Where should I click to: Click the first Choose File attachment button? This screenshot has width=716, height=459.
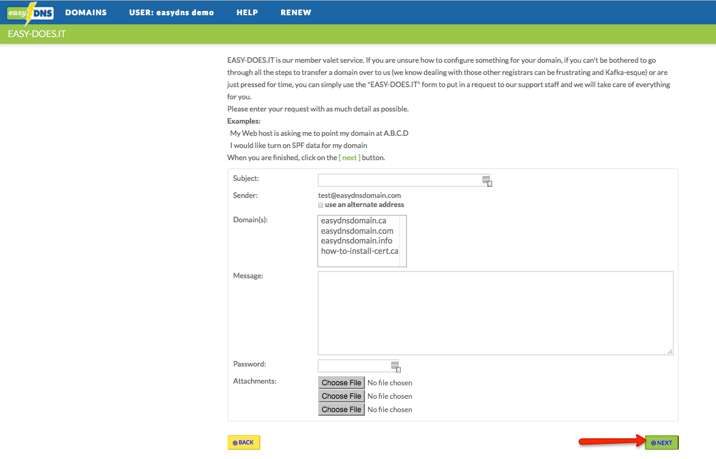341,383
